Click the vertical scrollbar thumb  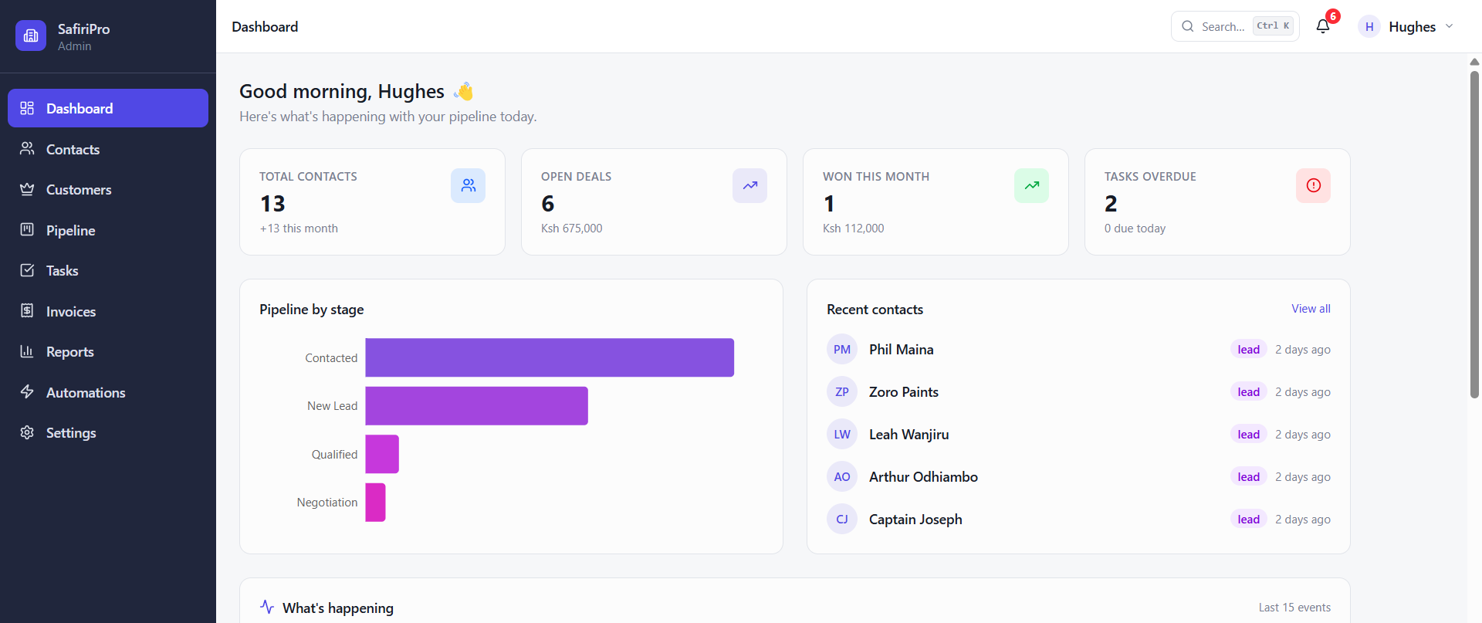(x=1474, y=235)
